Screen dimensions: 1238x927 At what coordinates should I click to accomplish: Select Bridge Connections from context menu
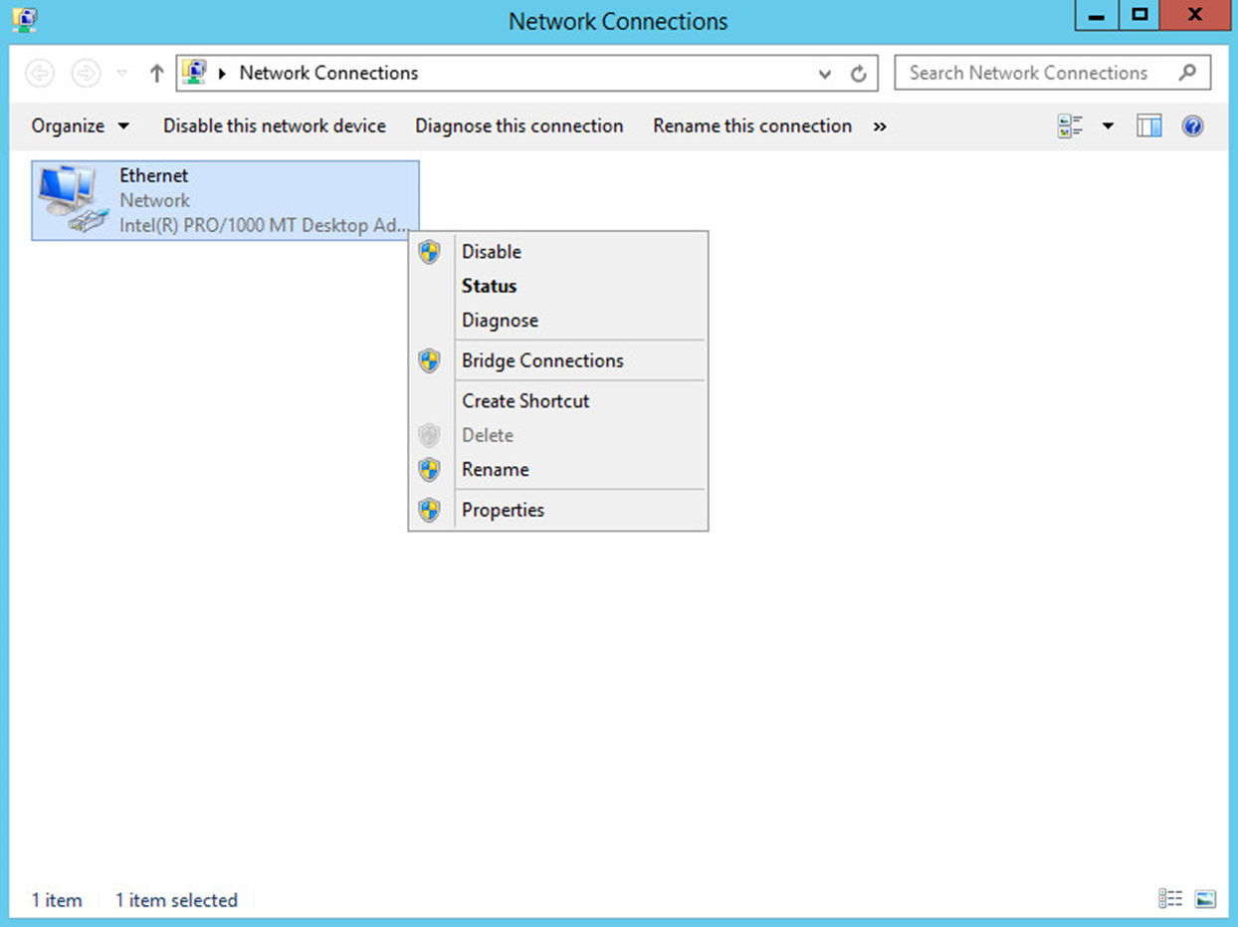[x=542, y=360]
